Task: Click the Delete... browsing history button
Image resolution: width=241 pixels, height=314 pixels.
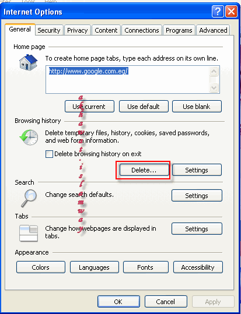Action: (x=144, y=170)
